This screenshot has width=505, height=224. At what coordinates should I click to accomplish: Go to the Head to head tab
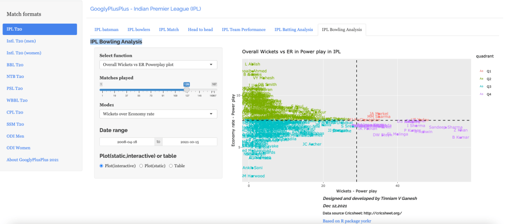click(x=200, y=30)
